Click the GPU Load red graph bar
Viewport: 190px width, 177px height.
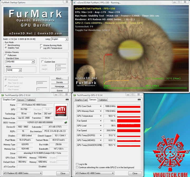point(129,126)
